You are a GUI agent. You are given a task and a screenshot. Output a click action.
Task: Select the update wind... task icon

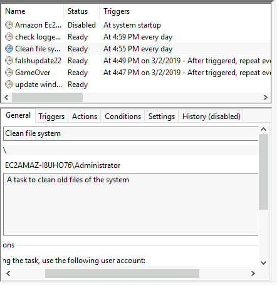[x=9, y=85]
